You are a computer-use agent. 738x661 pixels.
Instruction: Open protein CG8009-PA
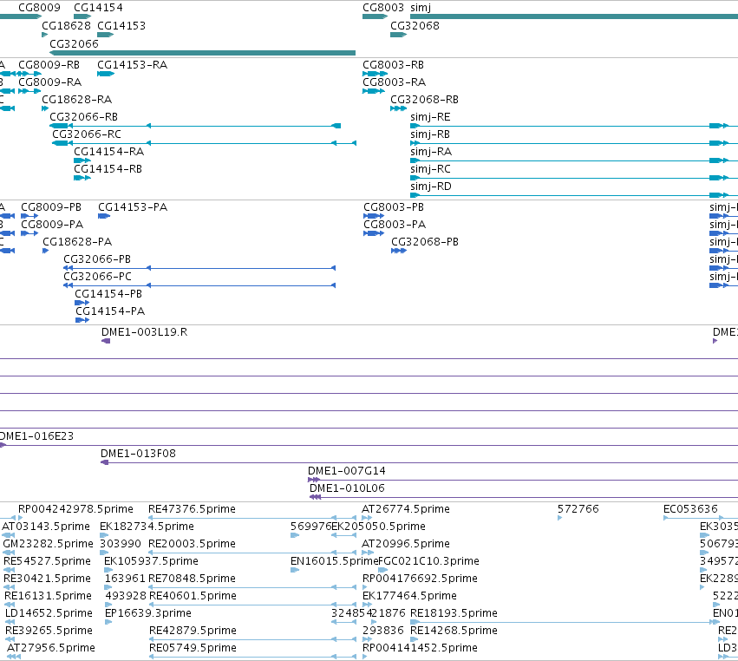pyautogui.click(x=52, y=225)
